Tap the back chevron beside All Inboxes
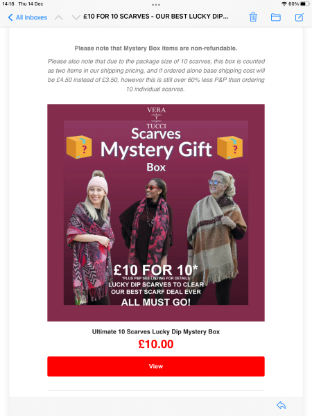Image resolution: width=312 pixels, height=416 pixels. click(x=10, y=17)
